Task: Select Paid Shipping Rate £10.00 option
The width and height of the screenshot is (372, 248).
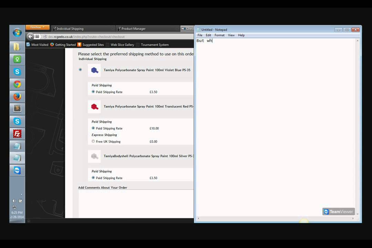Action: (93, 128)
